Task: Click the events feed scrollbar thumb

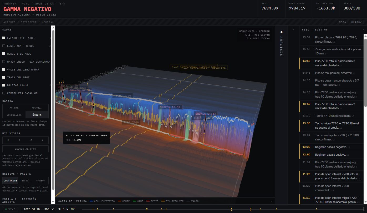Action: 365,72
